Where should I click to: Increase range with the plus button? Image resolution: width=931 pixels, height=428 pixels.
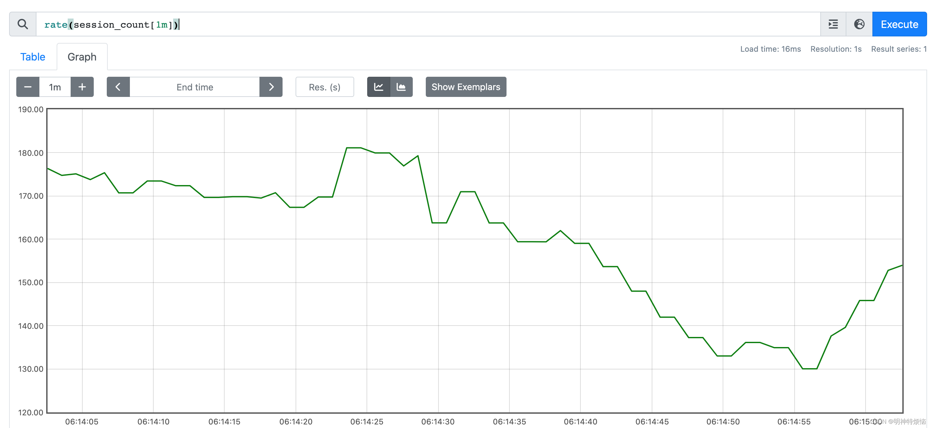click(x=82, y=87)
